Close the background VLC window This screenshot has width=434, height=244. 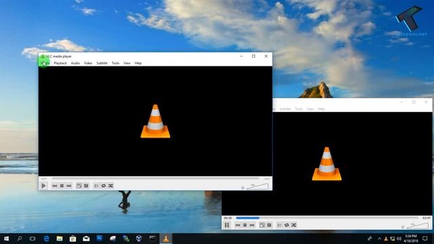click(x=426, y=102)
